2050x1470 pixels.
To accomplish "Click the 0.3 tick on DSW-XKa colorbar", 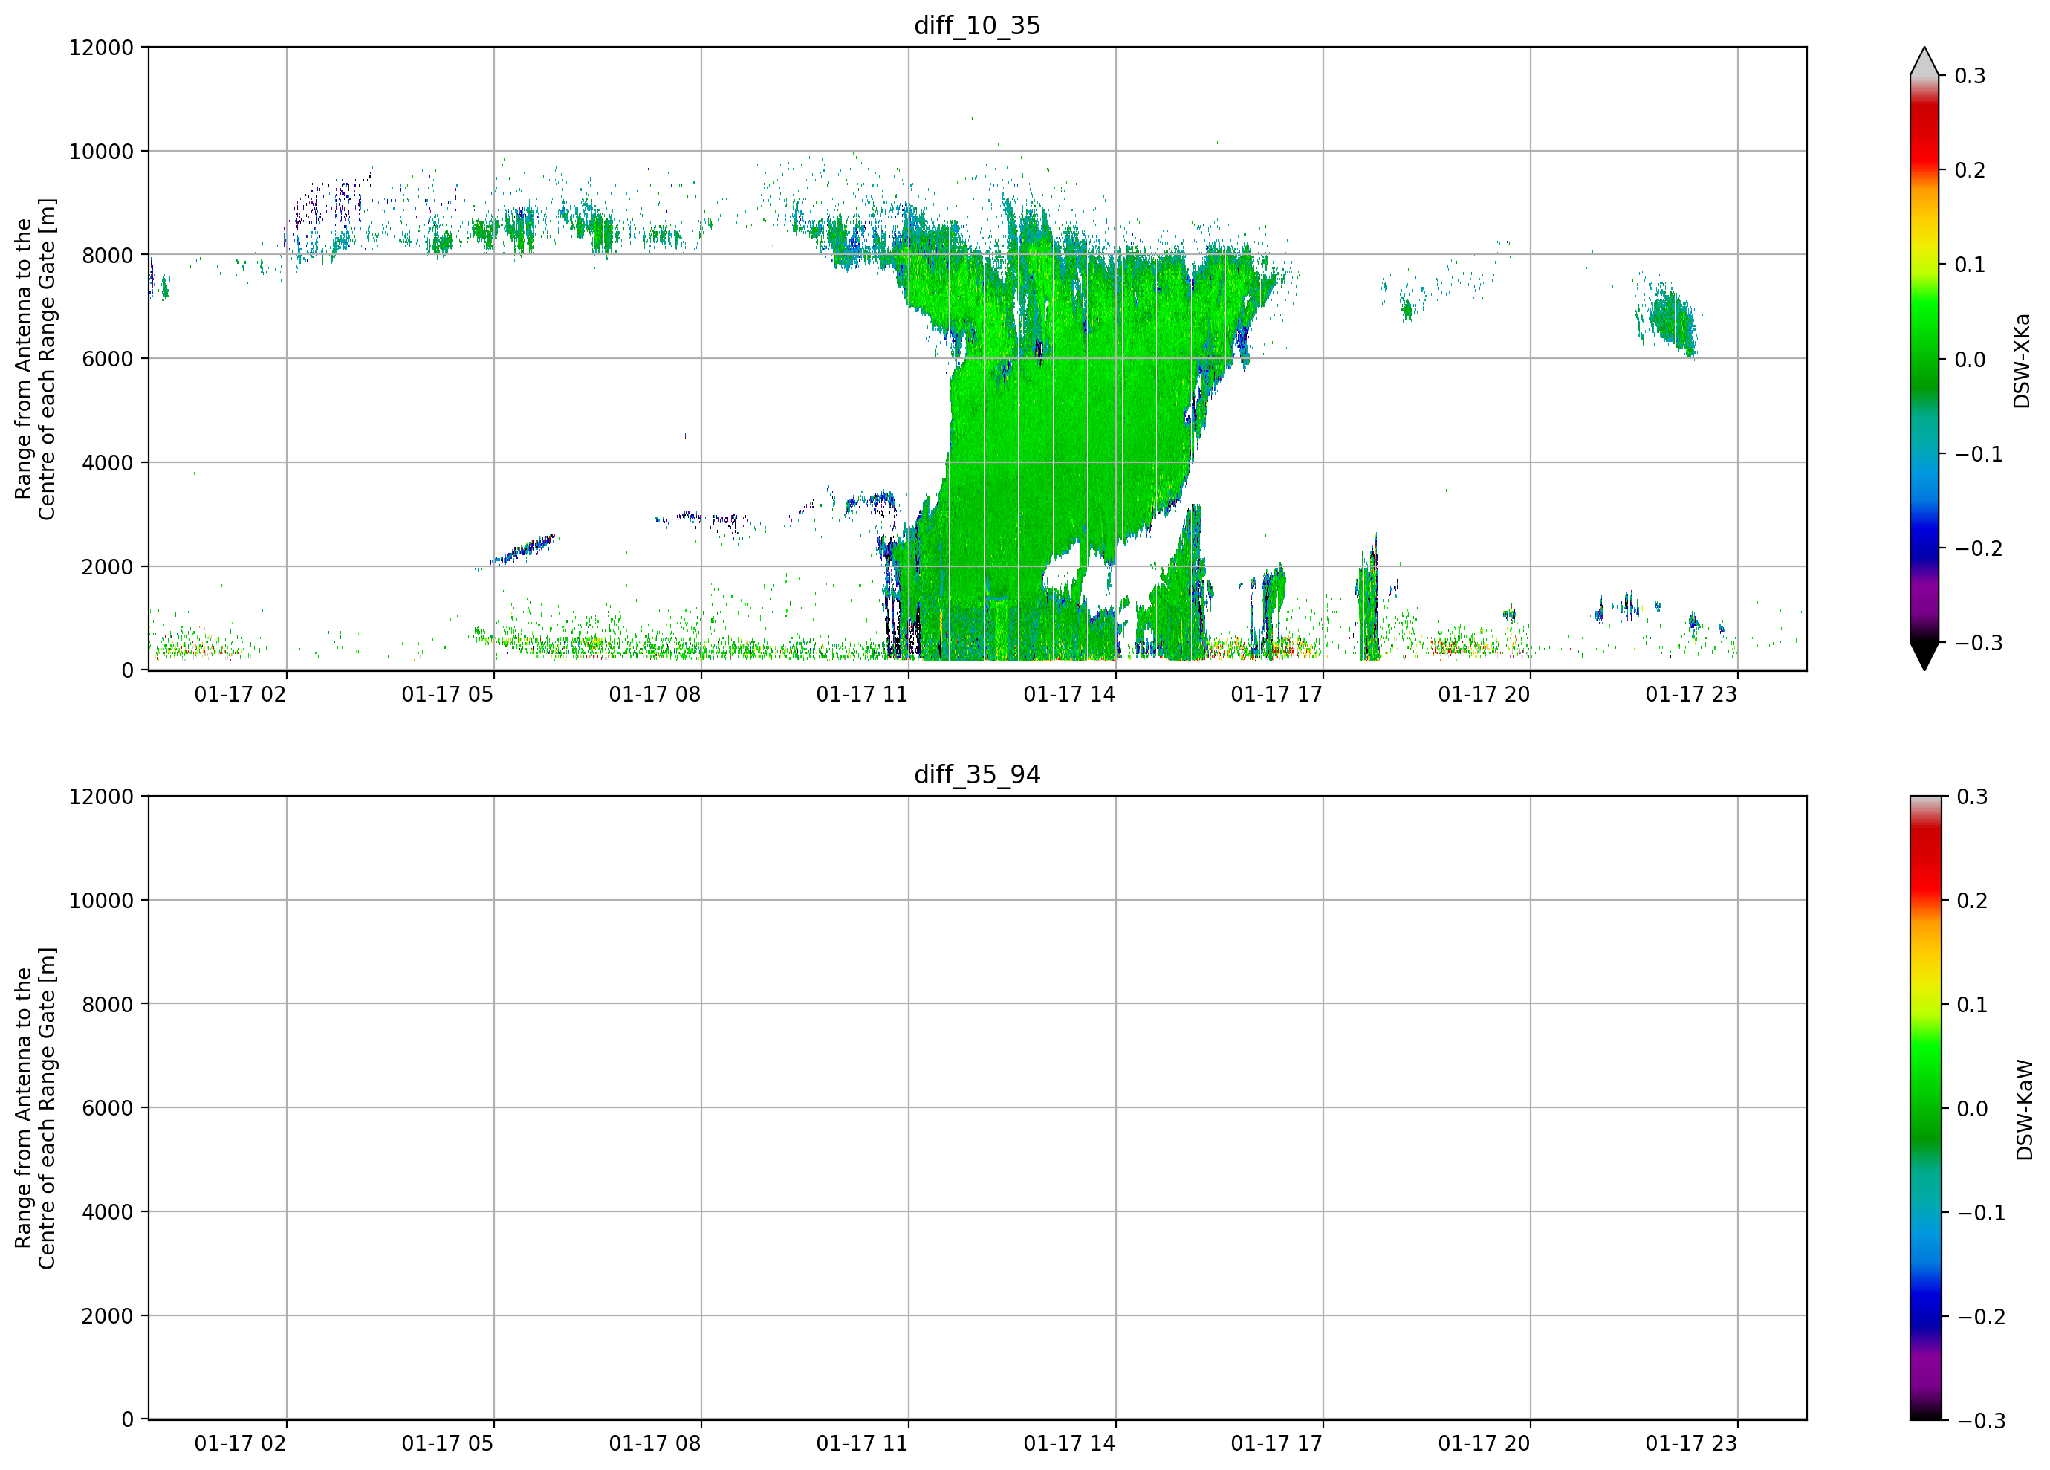I will click(1970, 76).
